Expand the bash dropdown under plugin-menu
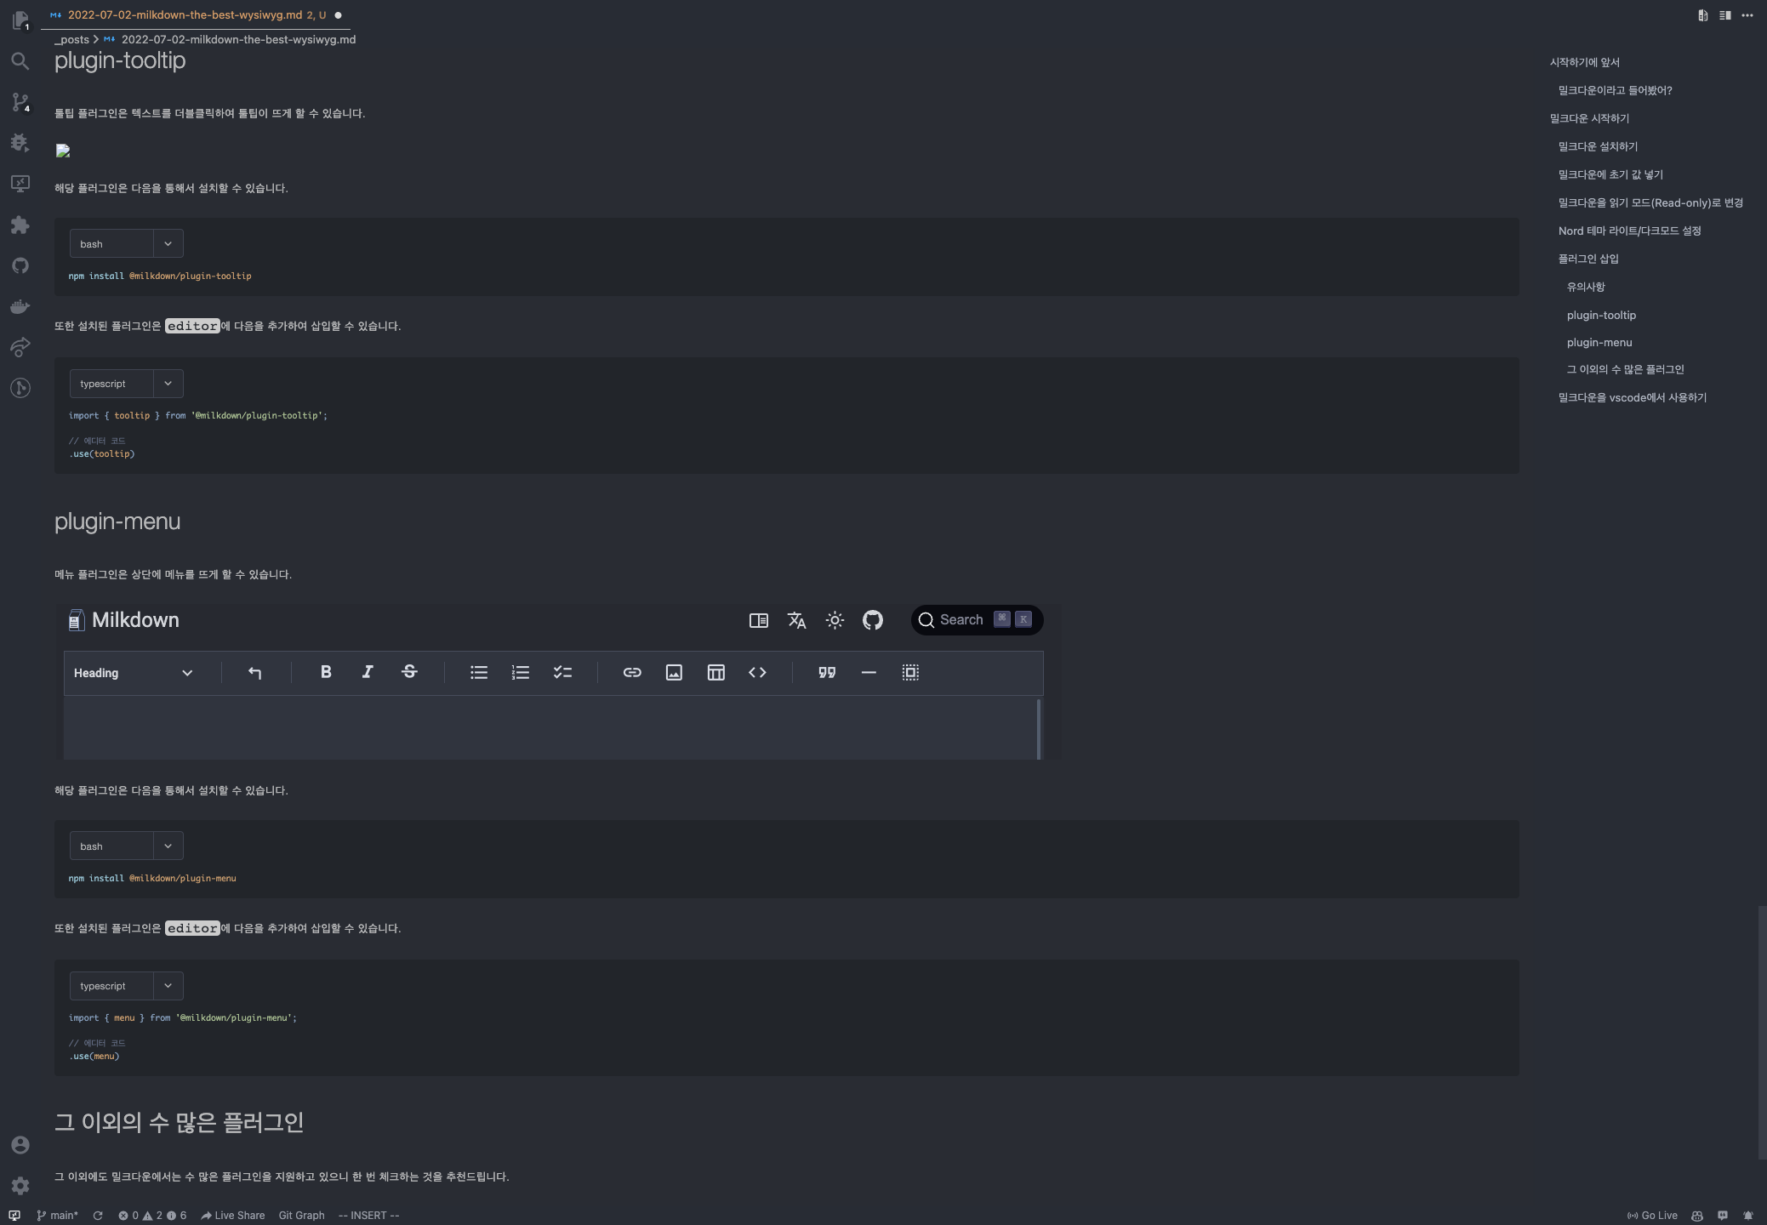Screen dimensions: 1767x1225 (x=168, y=846)
